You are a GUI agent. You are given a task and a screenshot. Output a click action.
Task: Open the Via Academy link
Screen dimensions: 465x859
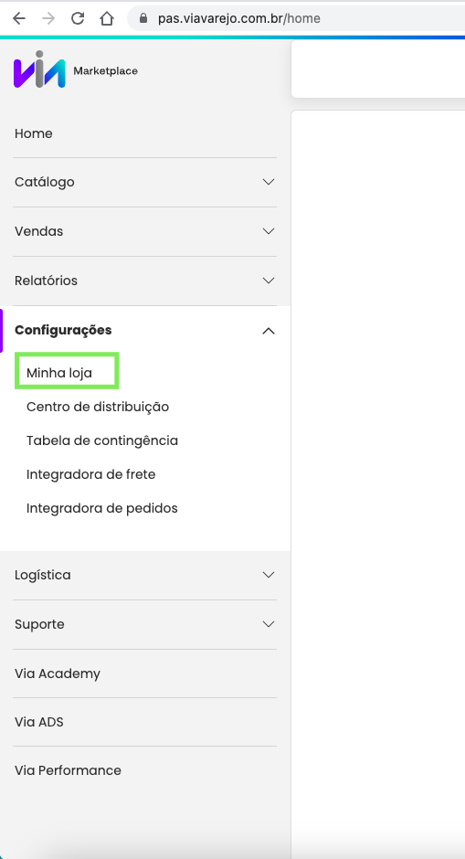(x=58, y=673)
